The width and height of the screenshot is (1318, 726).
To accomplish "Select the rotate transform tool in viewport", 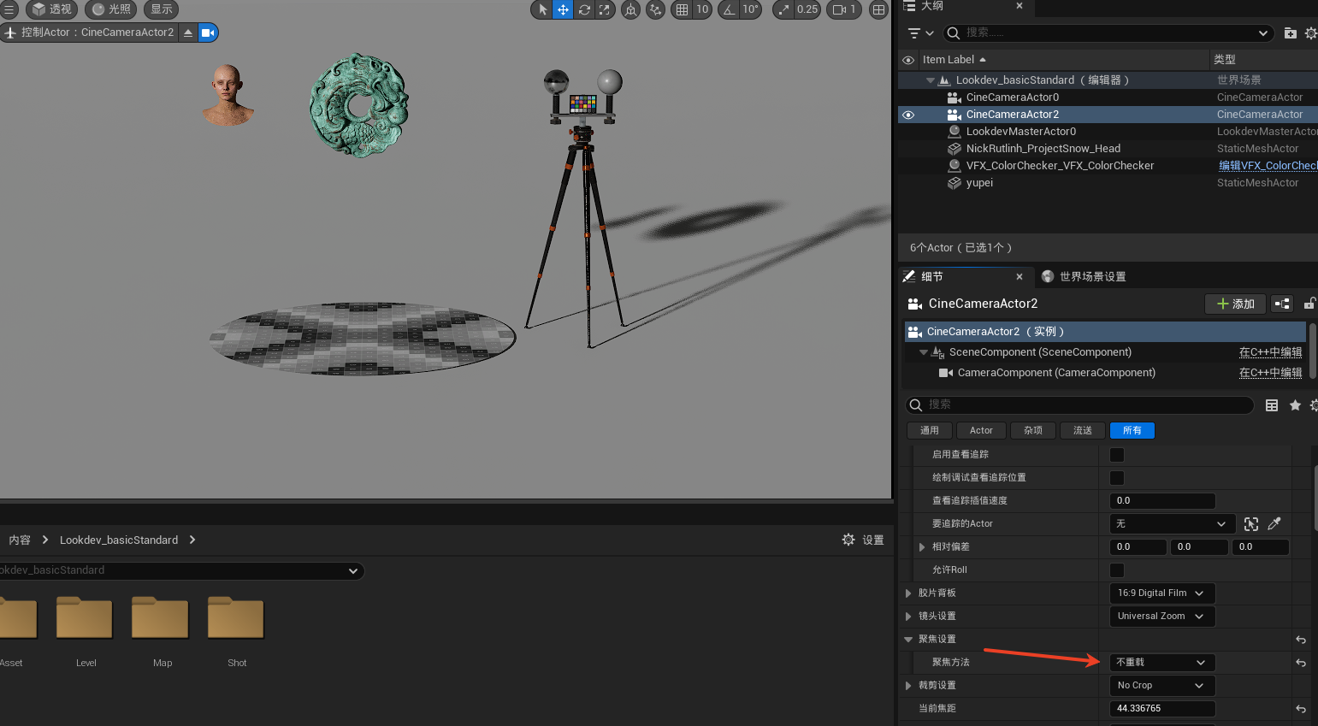I will point(584,9).
